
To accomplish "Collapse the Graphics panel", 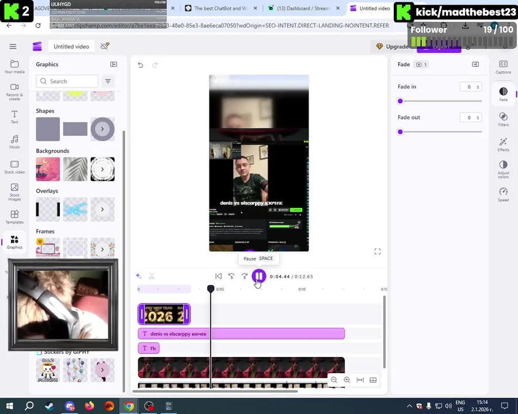I will pos(113,64).
